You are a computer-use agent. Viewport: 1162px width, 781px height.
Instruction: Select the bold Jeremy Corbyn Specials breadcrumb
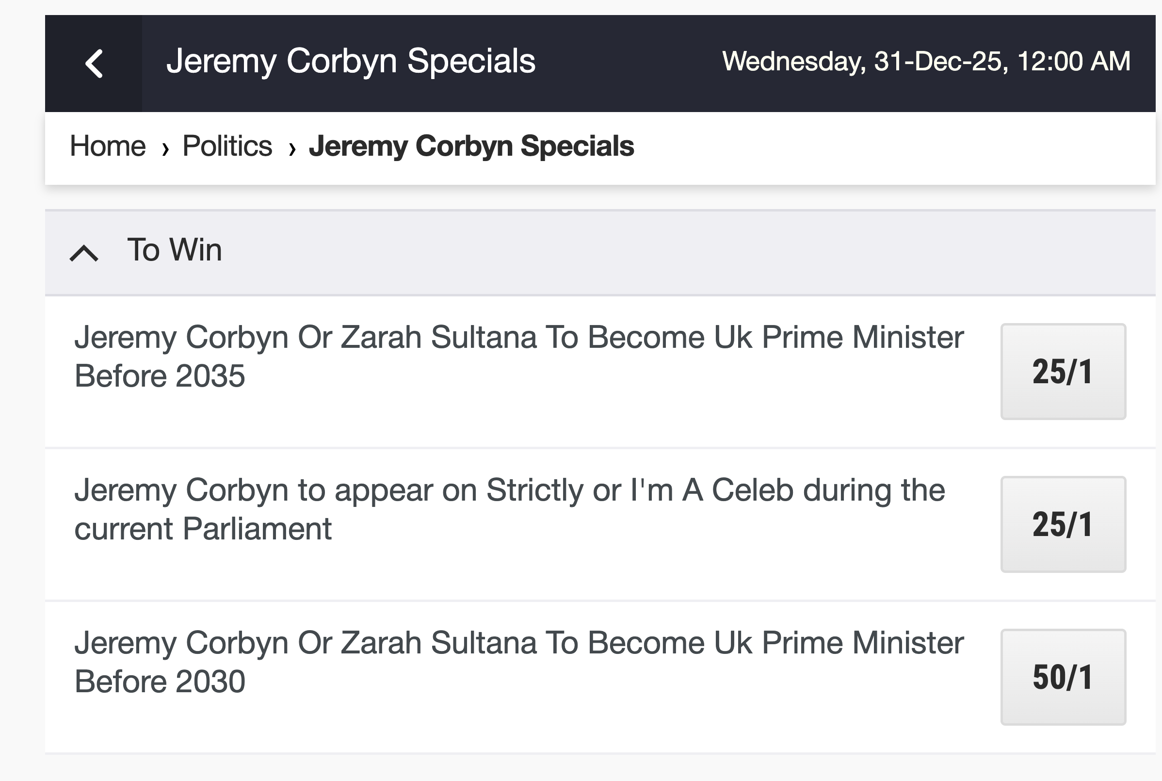click(x=471, y=146)
